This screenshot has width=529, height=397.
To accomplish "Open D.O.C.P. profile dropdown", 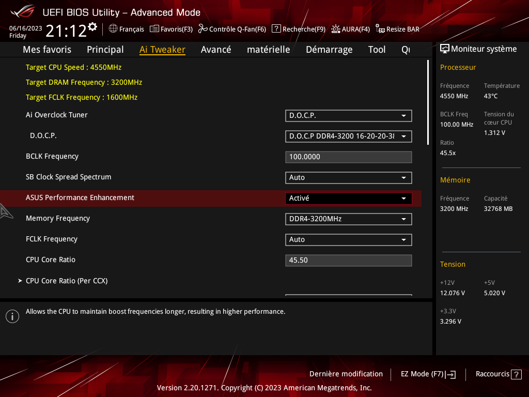I will 349,136.
